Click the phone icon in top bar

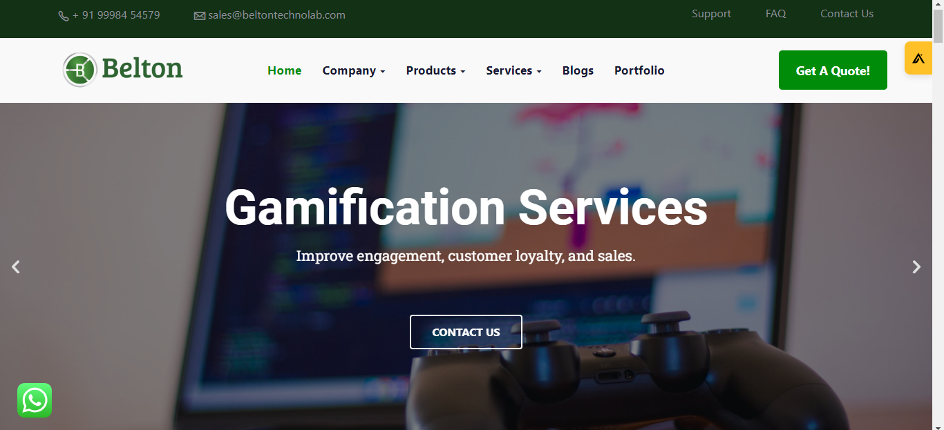click(64, 16)
